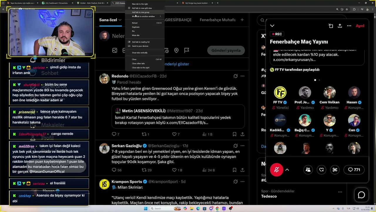
Task: Choose 'Add tab to new split view'
Action: coord(144,8)
